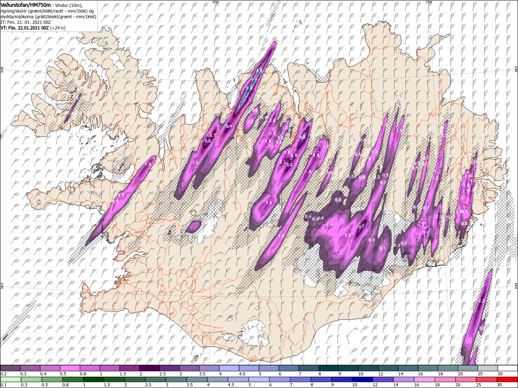
Task: Click the 'Veðurstofan/HM750m' title text
Action: (x=25, y=4)
